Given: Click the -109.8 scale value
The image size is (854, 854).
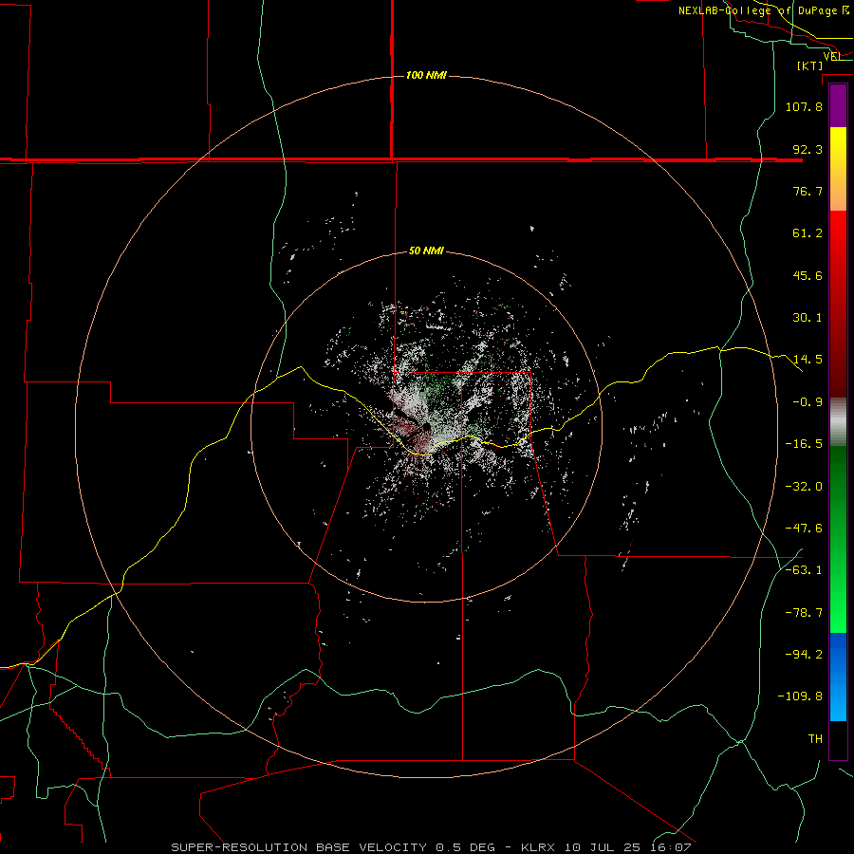Looking at the screenshot, I should (x=800, y=696).
